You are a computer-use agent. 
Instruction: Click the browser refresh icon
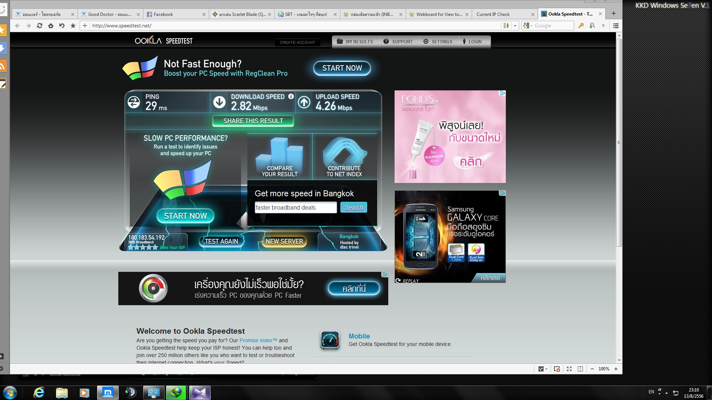[x=40, y=26]
